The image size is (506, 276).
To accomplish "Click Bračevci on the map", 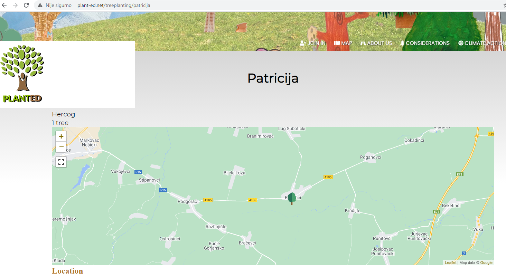I will click(247, 243).
